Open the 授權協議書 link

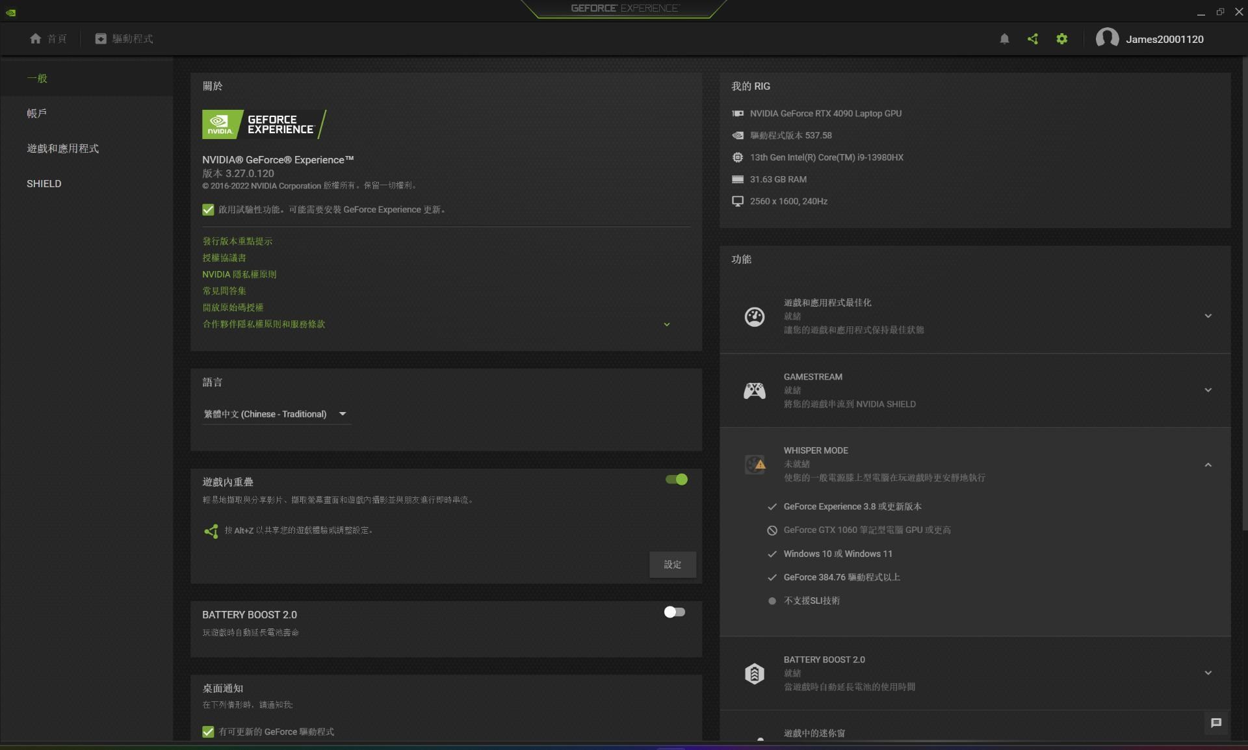coord(224,257)
